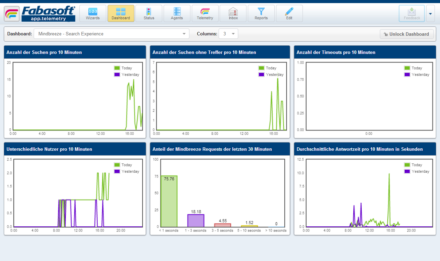Click Today swatch in Unterschiedliche Nutzer chart
Viewport: 440px width, 261px height.
[117, 165]
